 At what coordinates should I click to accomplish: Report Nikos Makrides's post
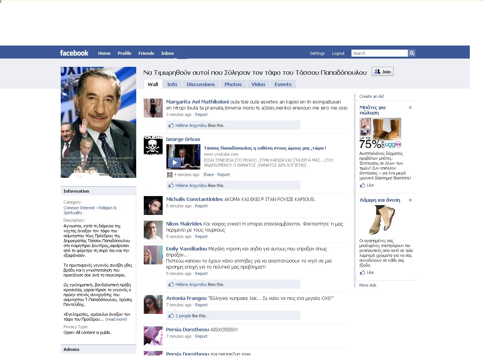[x=201, y=236]
